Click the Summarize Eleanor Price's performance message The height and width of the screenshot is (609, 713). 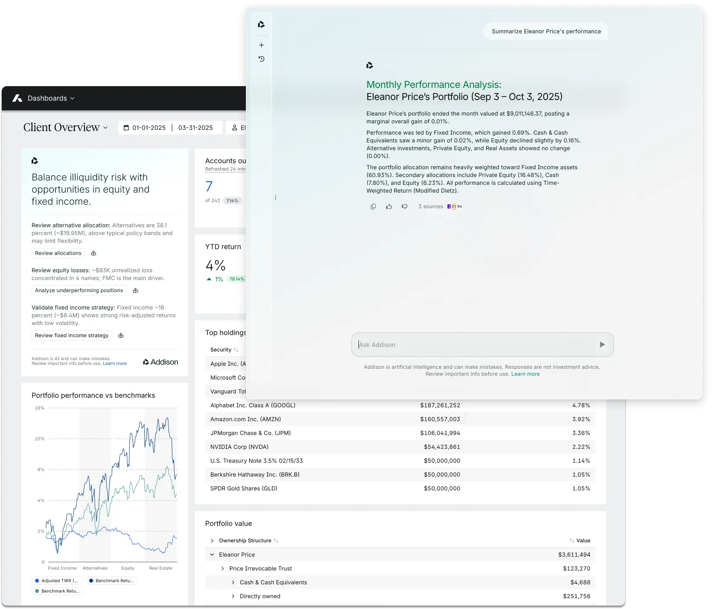coord(546,31)
